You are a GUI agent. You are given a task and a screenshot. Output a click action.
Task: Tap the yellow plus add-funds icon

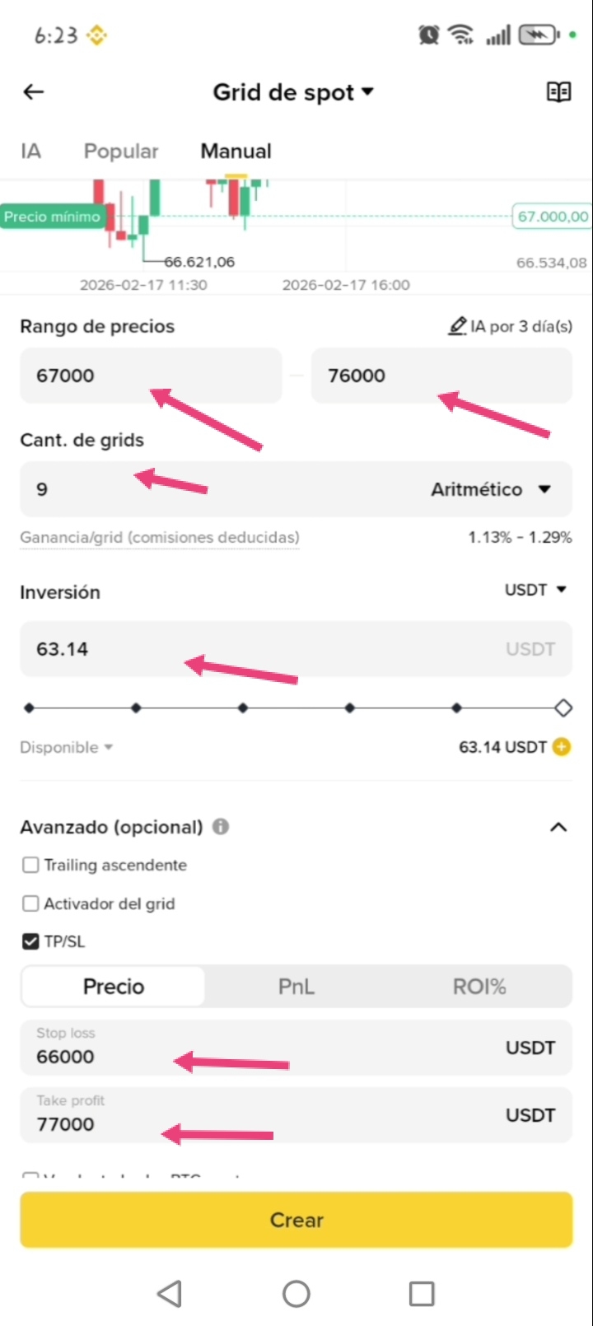[562, 747]
